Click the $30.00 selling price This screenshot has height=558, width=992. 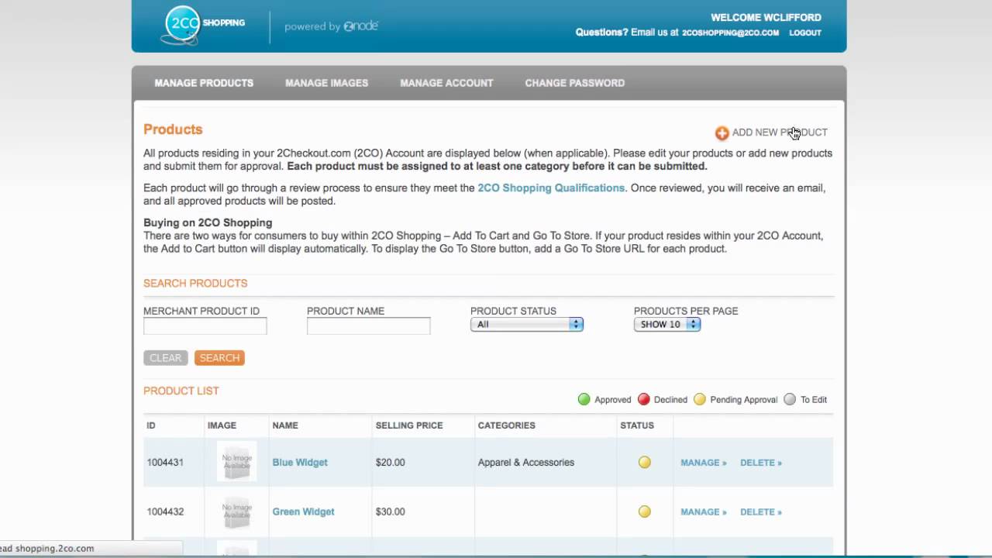(x=390, y=511)
